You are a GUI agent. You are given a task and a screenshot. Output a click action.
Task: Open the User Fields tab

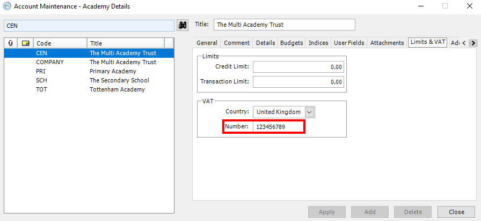(349, 43)
